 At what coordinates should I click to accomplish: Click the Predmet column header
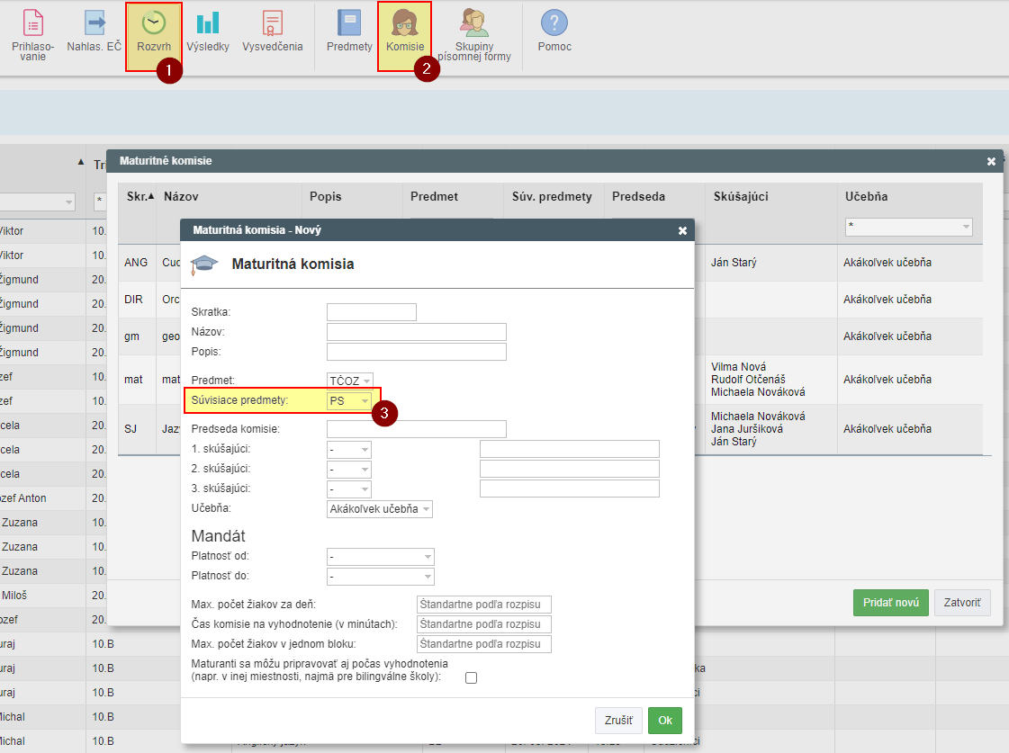[435, 197]
